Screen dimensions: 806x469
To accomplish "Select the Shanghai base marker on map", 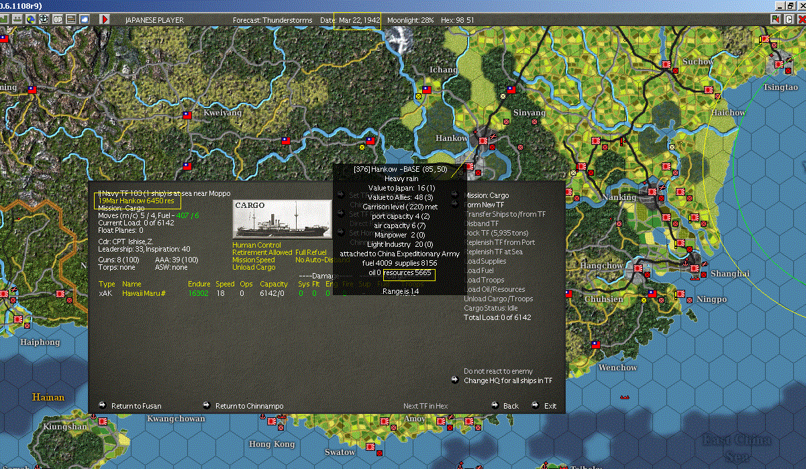I will click(695, 268).
